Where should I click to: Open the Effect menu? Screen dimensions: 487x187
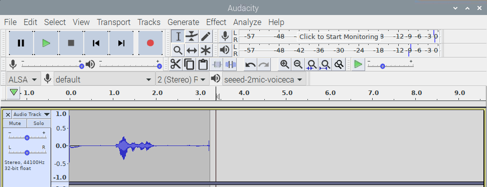click(216, 22)
